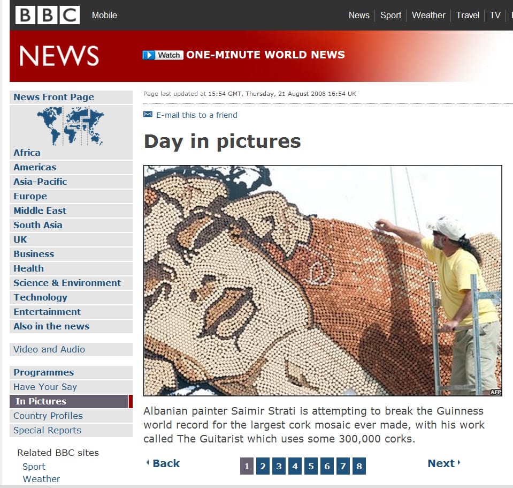Screen dimensions: 513x488
Task: Click the Saimir Strati photo caption
Action: pyautogui.click(x=314, y=425)
